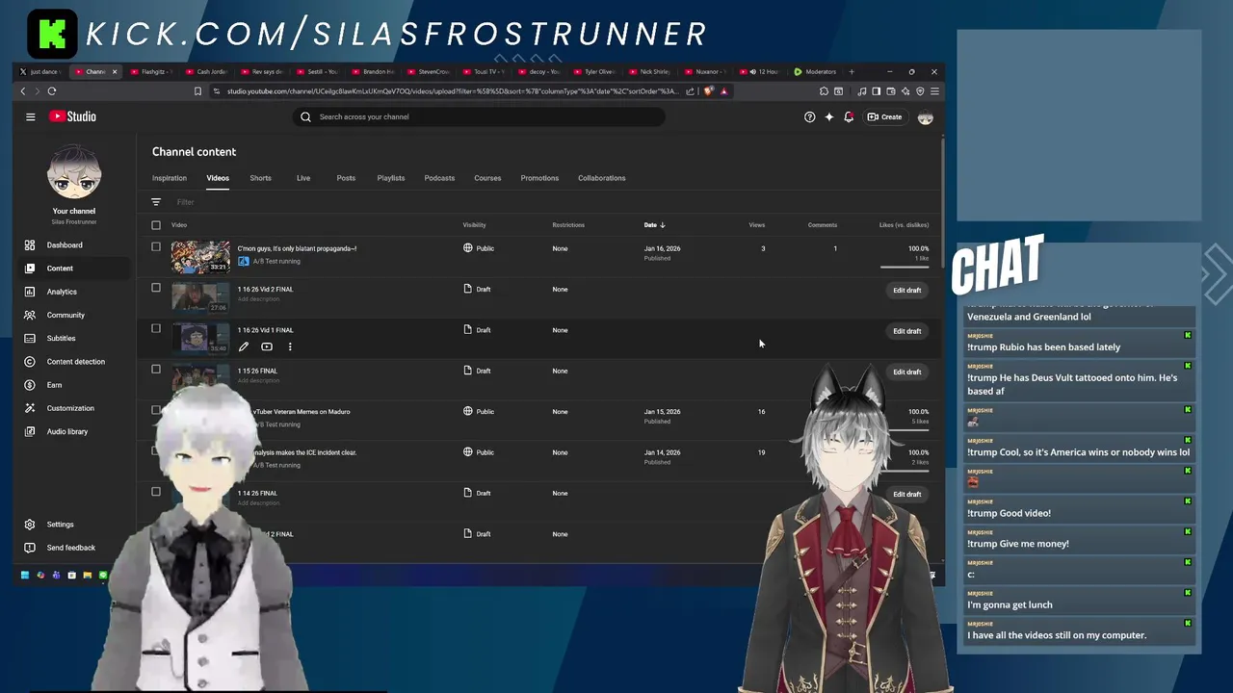Viewport: 1233px width, 693px height.
Task: Open the filter menu icon
Action: tap(156, 202)
